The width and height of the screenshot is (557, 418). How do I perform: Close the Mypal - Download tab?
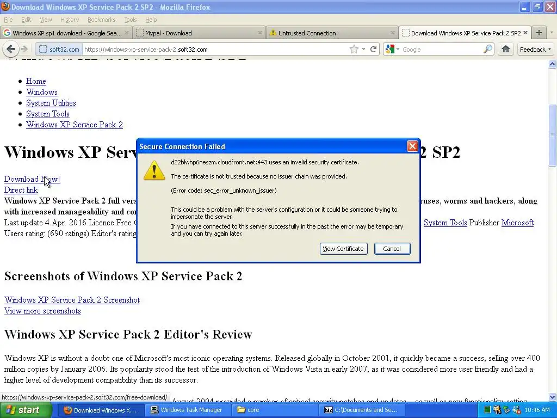pos(259,33)
